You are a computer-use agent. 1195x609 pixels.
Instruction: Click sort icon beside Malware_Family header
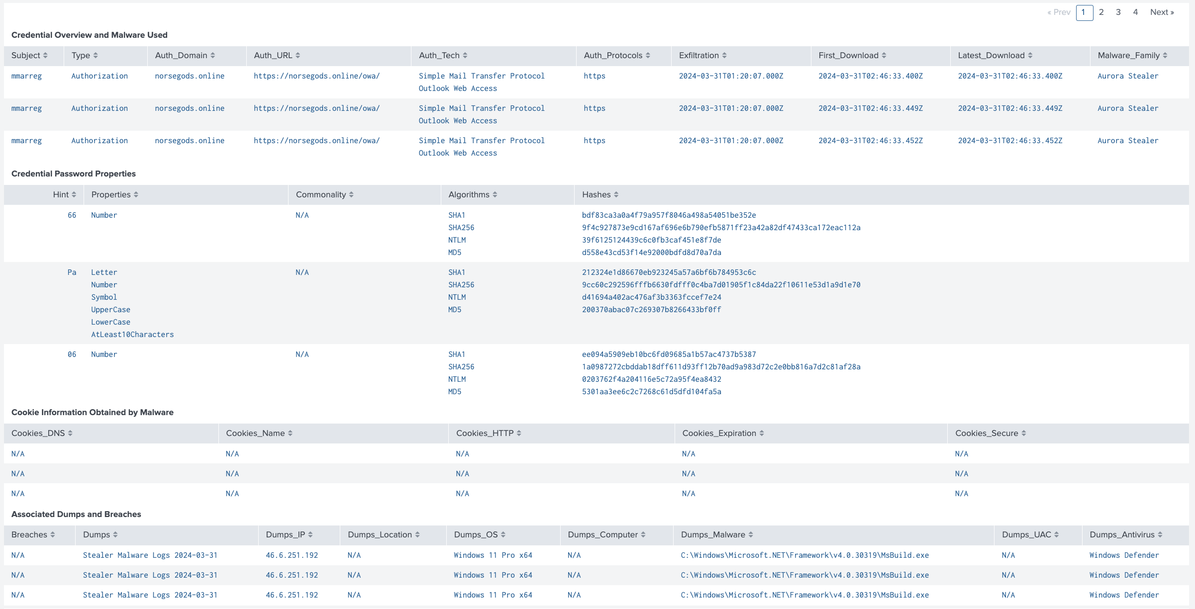(x=1165, y=56)
